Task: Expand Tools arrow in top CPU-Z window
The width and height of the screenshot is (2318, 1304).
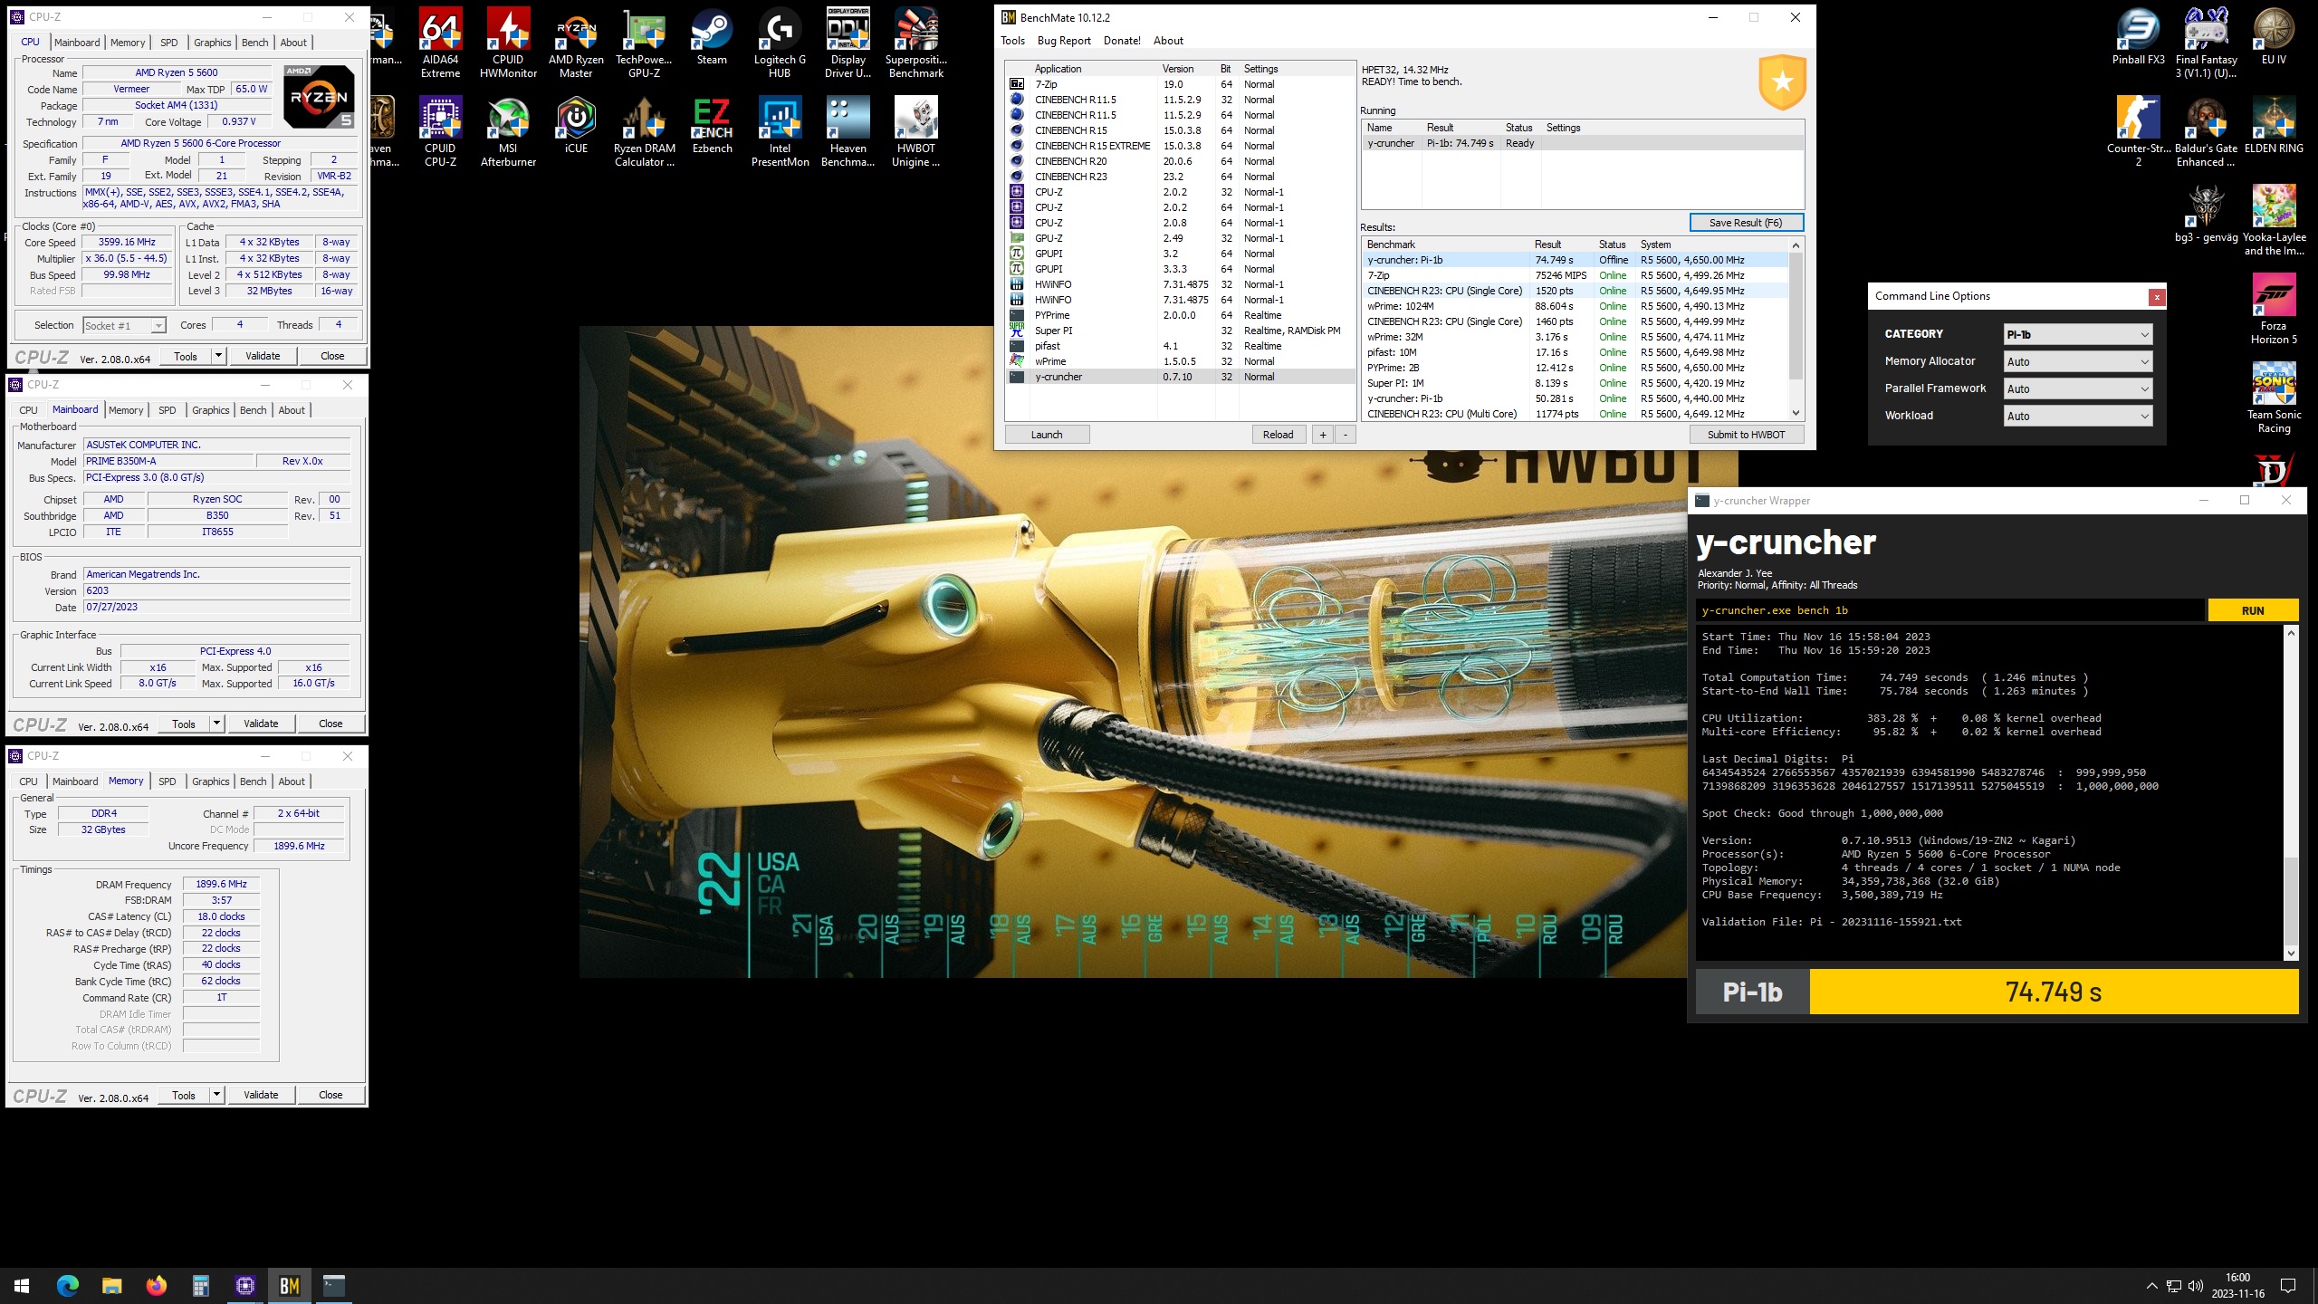Action: click(218, 356)
